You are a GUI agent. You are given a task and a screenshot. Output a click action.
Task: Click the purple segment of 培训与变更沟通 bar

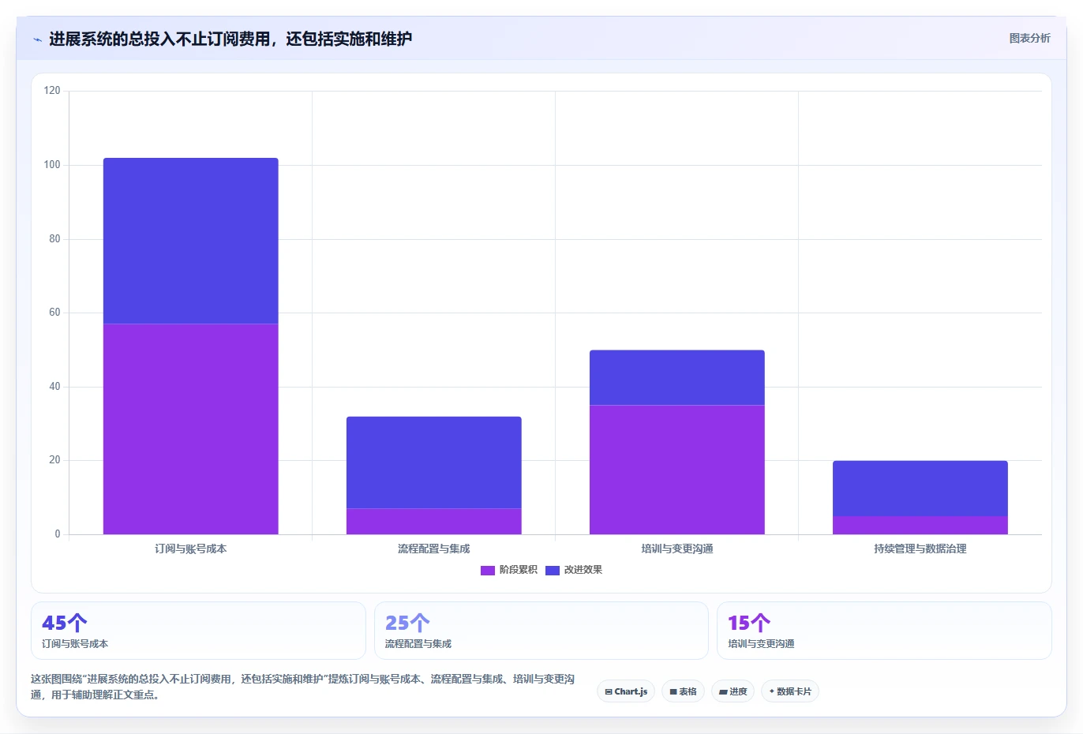(677, 470)
